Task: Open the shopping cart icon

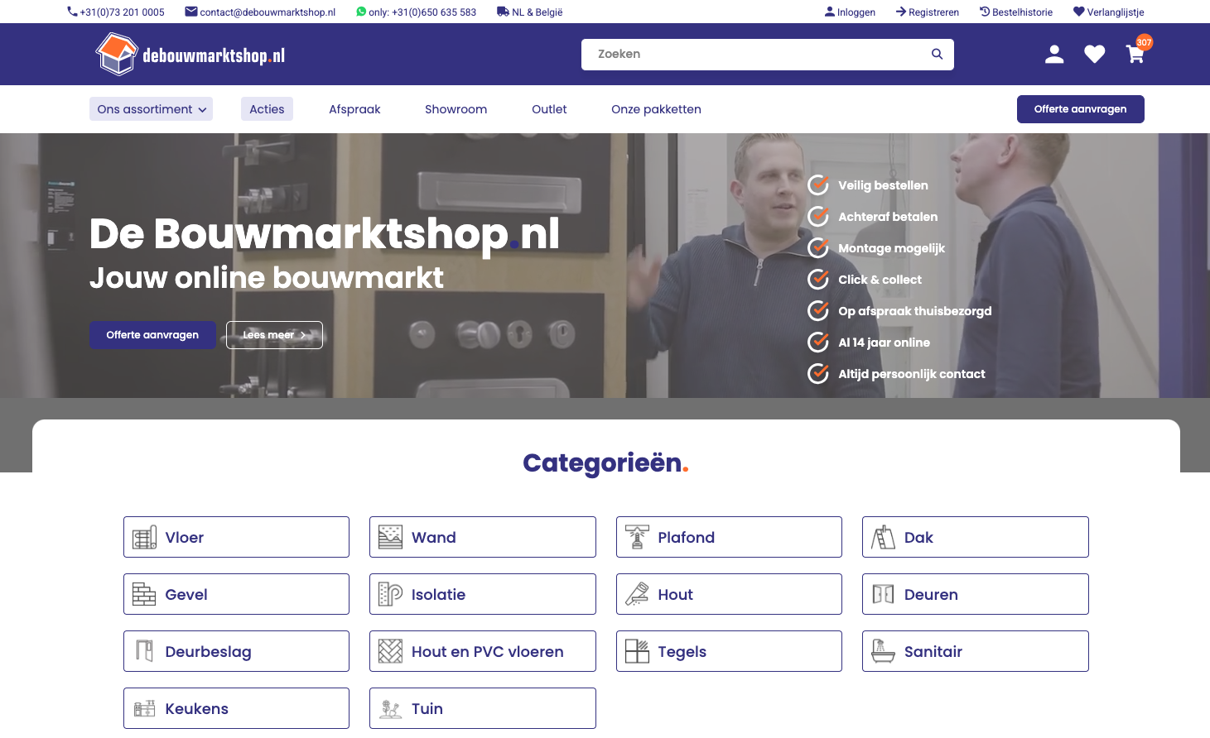Action: [1135, 55]
